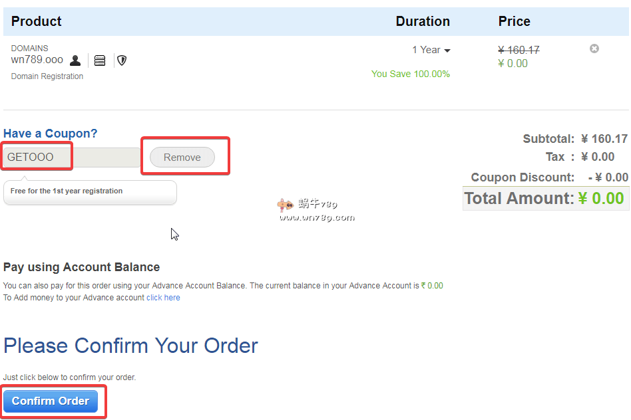Click the Total Amount ¥ 0.00 box
The width and height of the screenshot is (631, 420).
[545, 199]
